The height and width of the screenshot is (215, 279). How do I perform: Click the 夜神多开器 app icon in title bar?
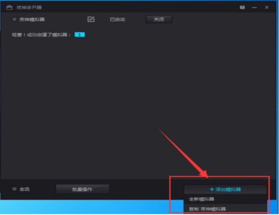point(10,7)
